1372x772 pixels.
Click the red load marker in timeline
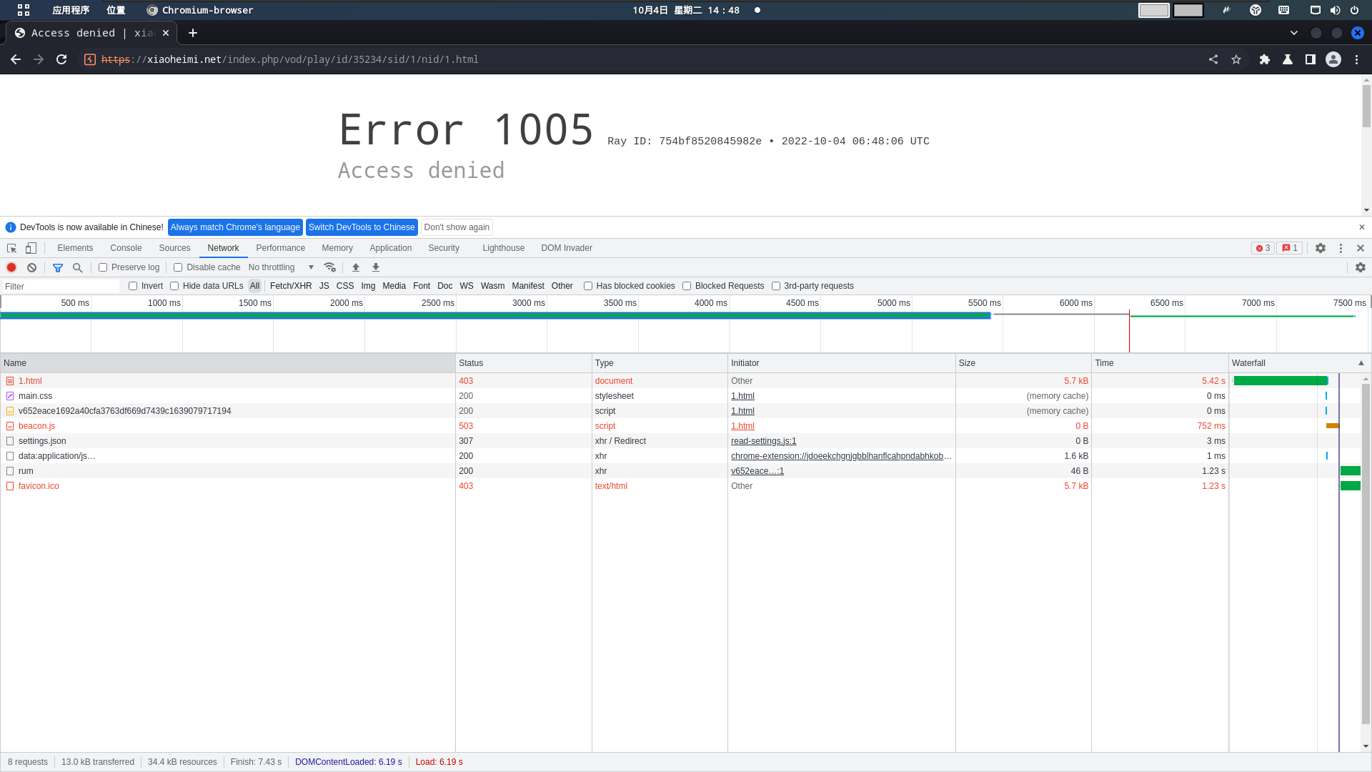(1129, 331)
